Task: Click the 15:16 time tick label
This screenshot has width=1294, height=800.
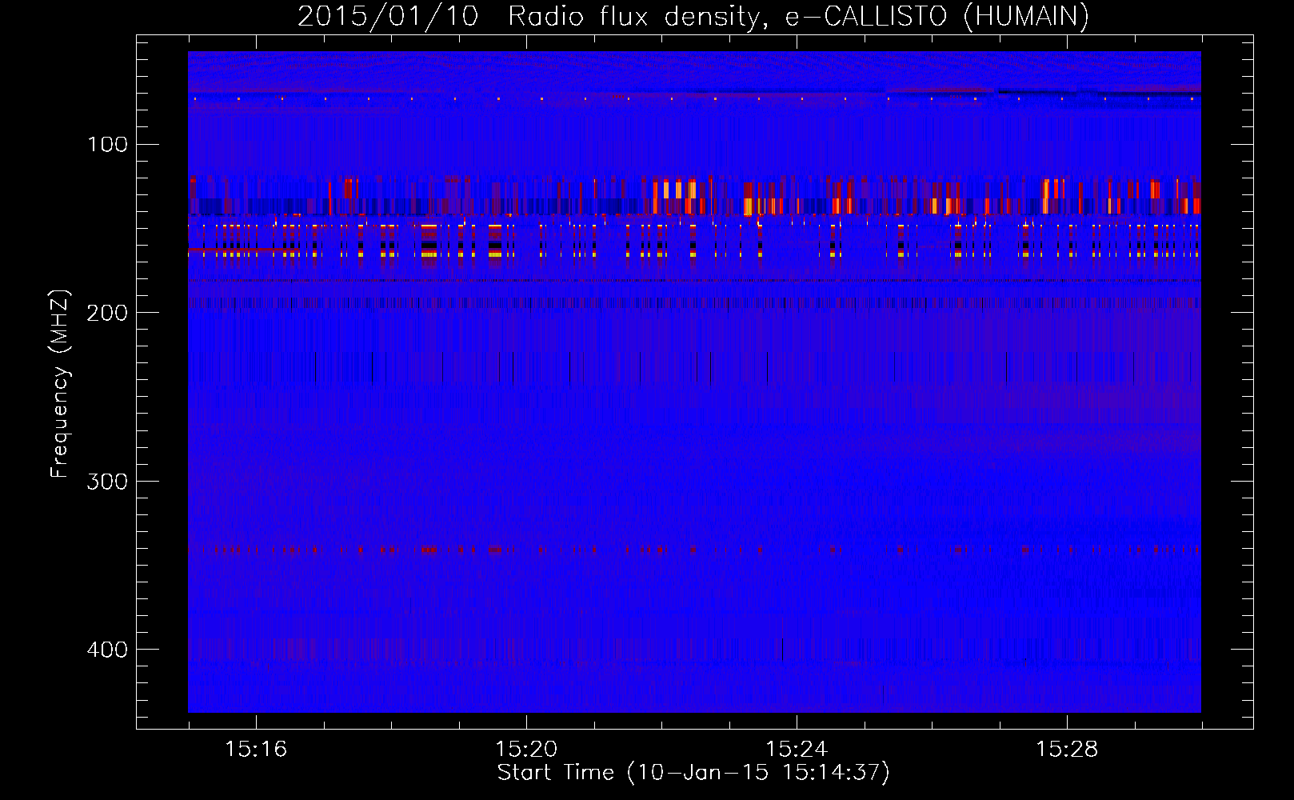Action: pyautogui.click(x=256, y=749)
